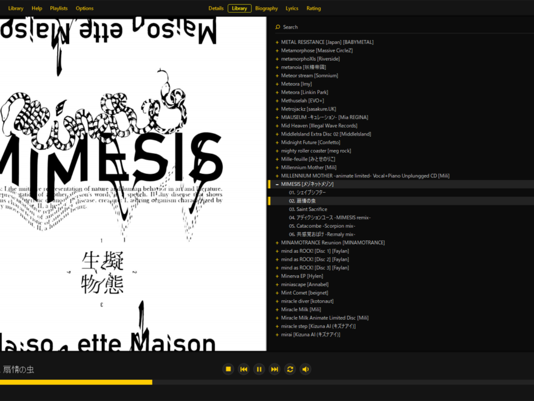Image resolution: width=534 pixels, height=401 pixels.
Task: Open the Library menu in top-left
Action: pyautogui.click(x=16, y=8)
